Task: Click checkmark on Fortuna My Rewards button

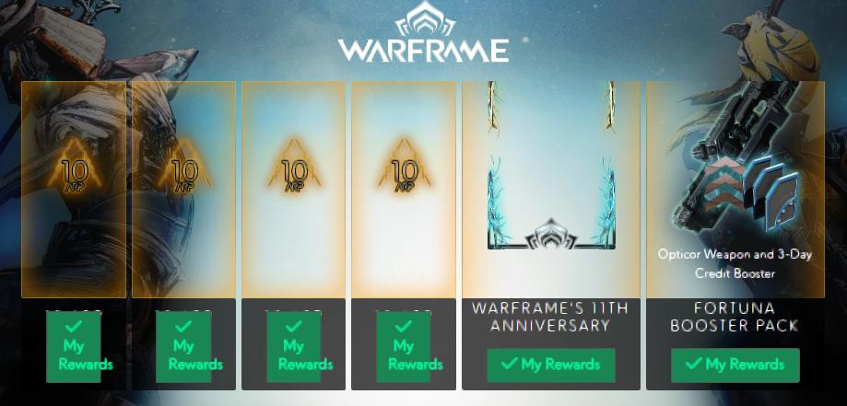Action: tap(694, 363)
